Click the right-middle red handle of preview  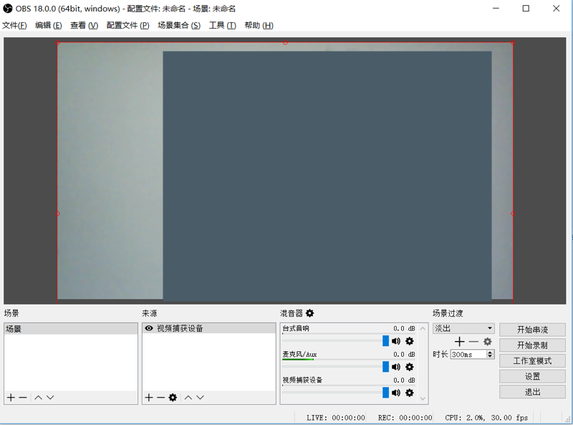tap(513, 214)
